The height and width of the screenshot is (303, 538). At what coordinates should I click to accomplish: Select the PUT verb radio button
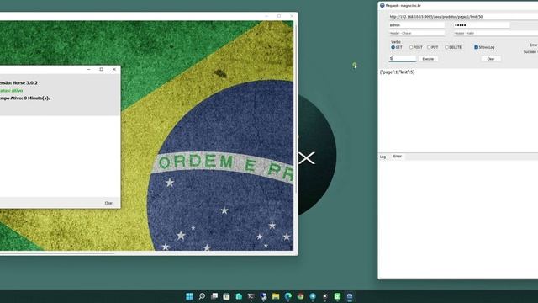[x=429, y=47]
